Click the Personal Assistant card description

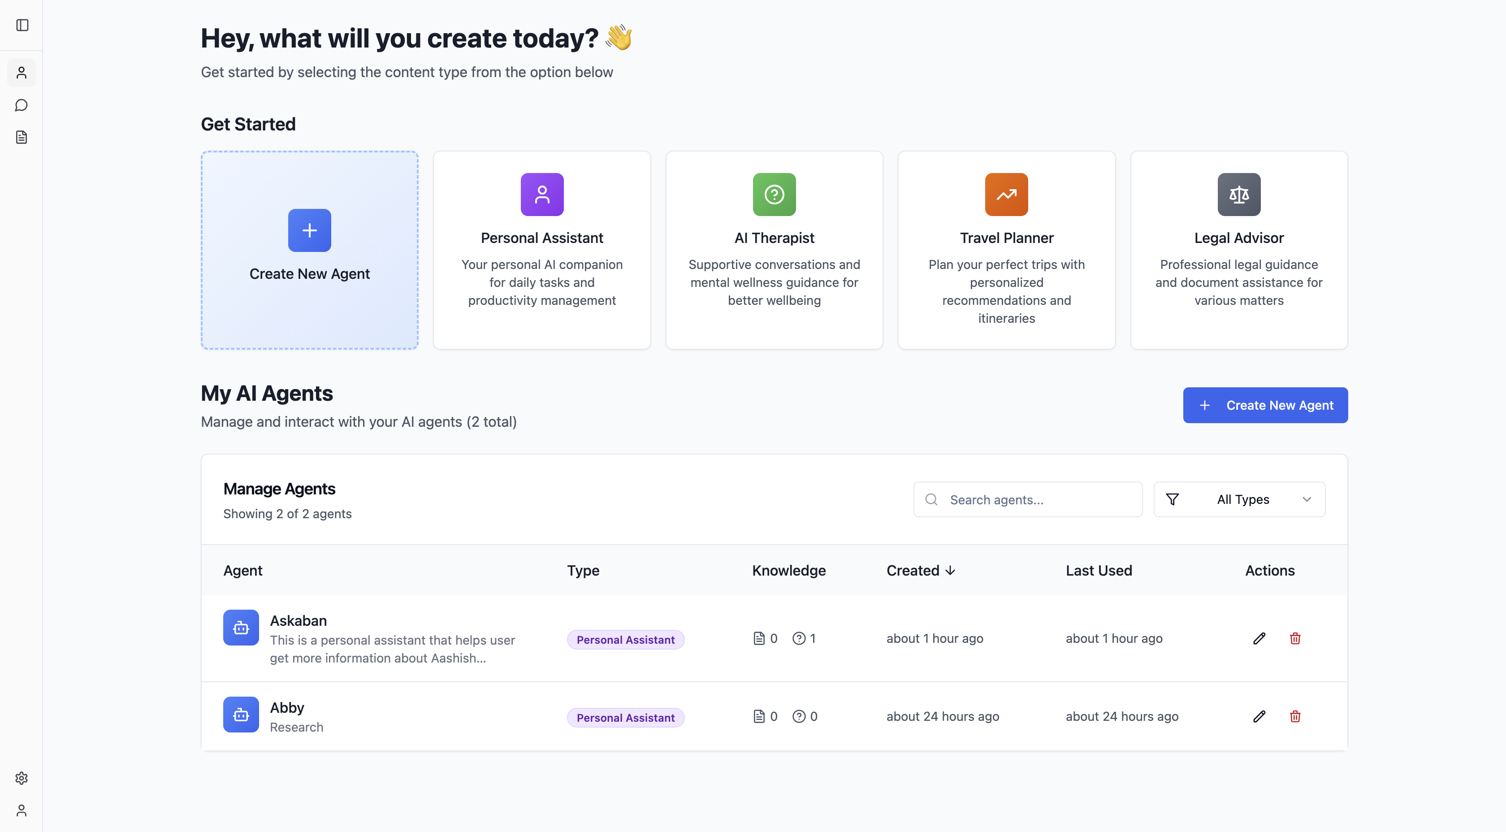(542, 282)
